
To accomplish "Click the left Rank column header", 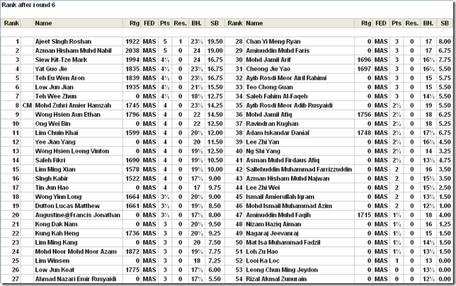I will pos(11,23).
